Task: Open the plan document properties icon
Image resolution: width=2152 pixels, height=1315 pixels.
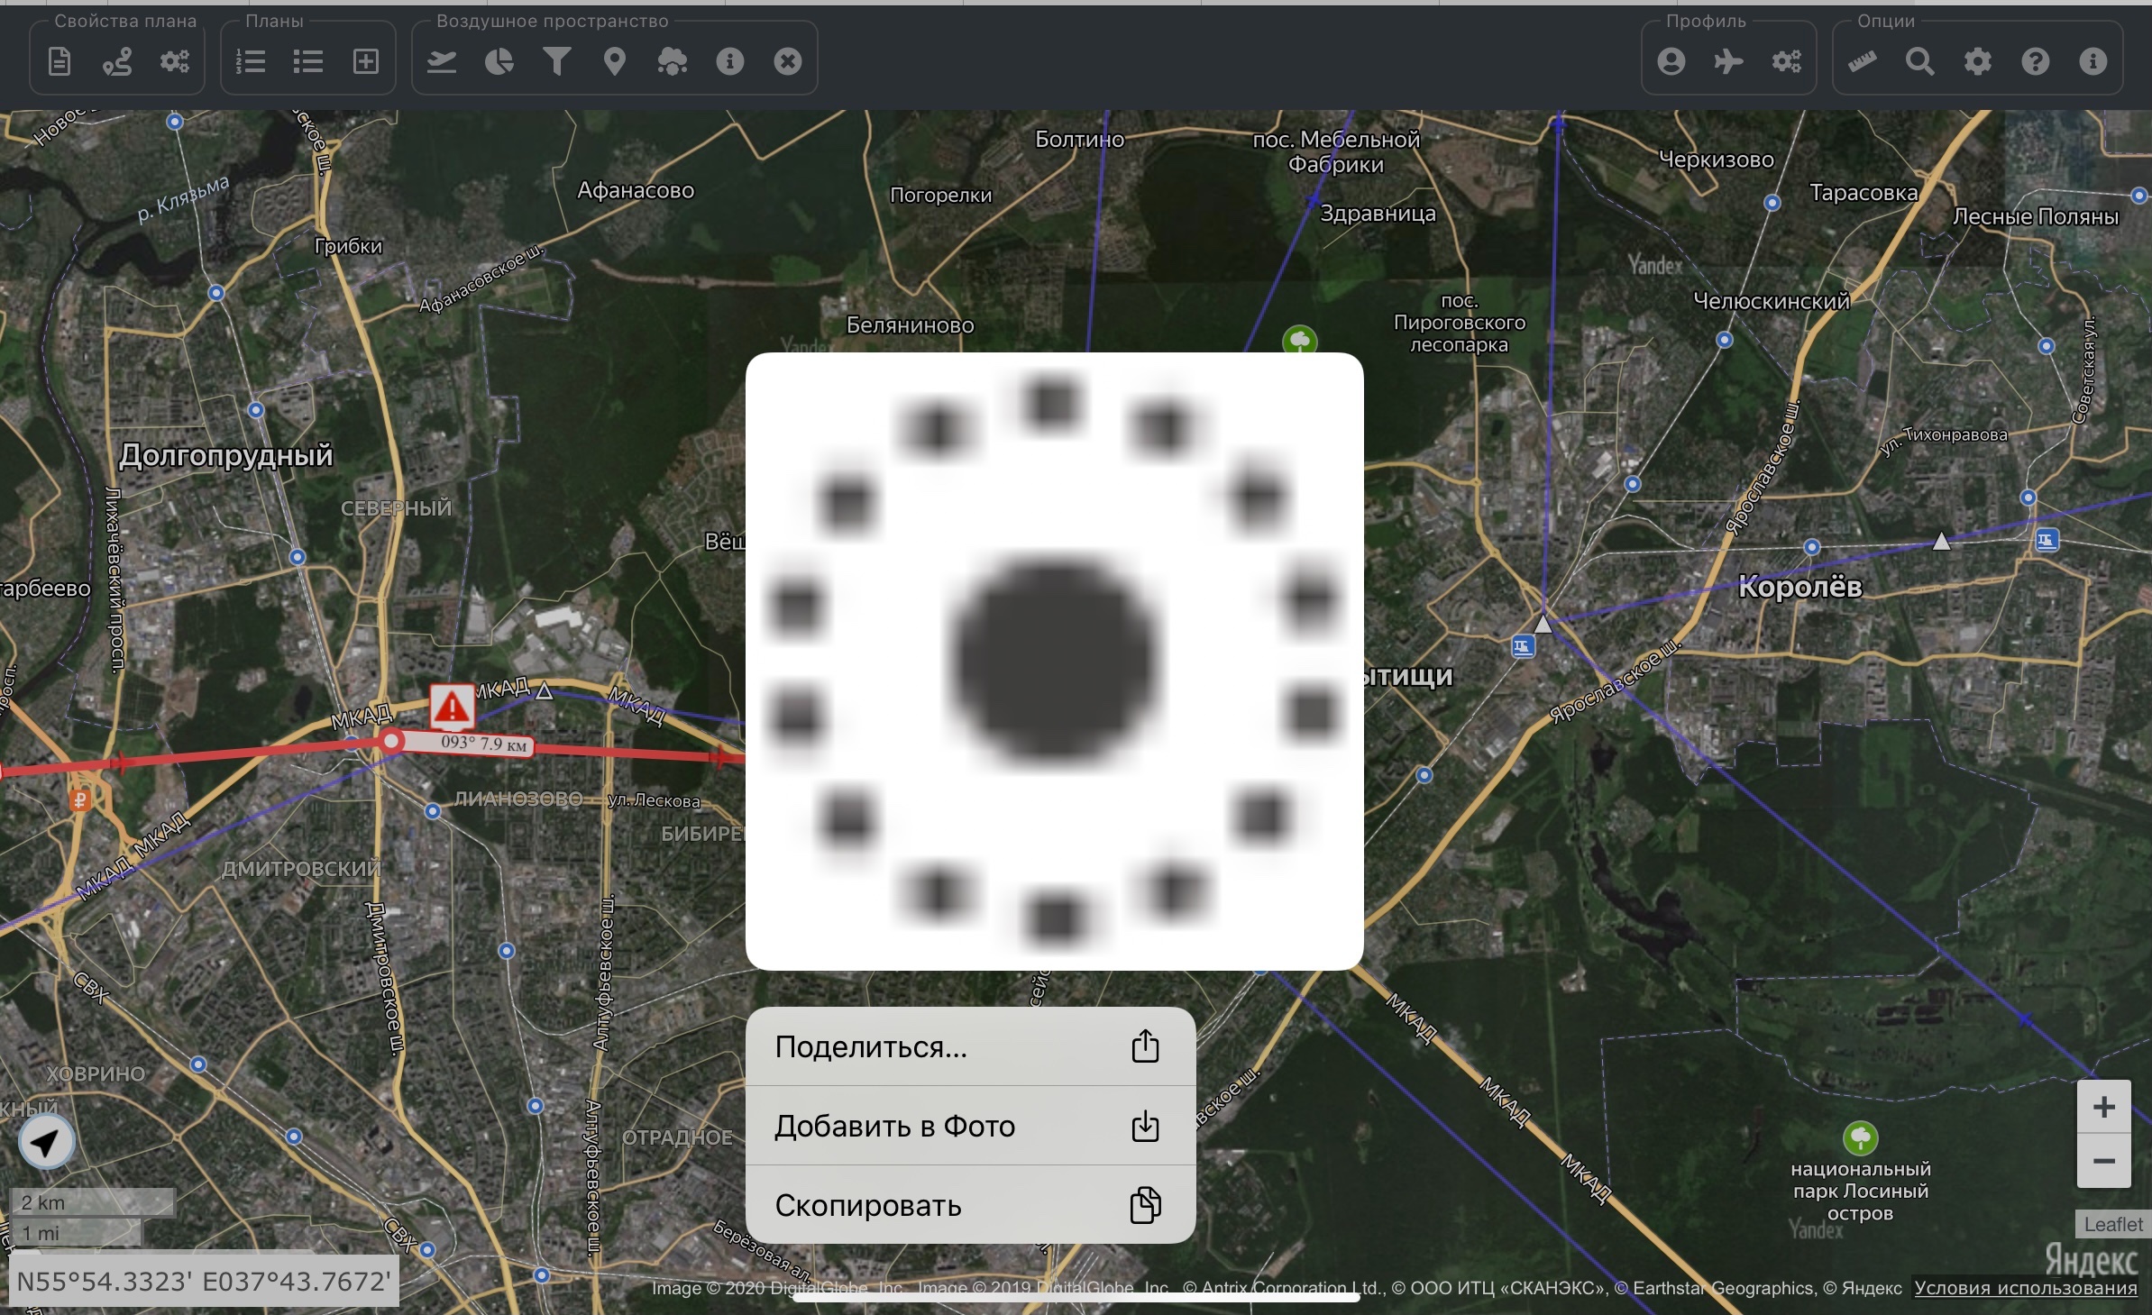Action: tap(60, 61)
